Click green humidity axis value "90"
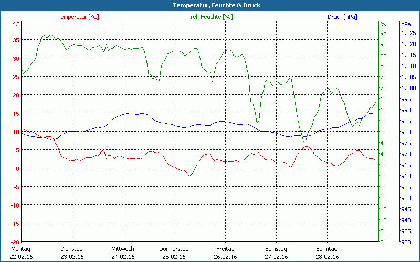 [384, 44]
